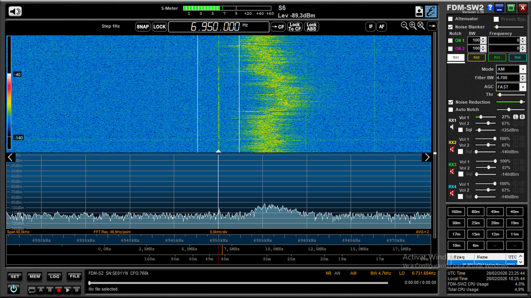This screenshot has height=298, width=531.
Task: Unmute the RX3 audio speaker
Action: (452, 171)
